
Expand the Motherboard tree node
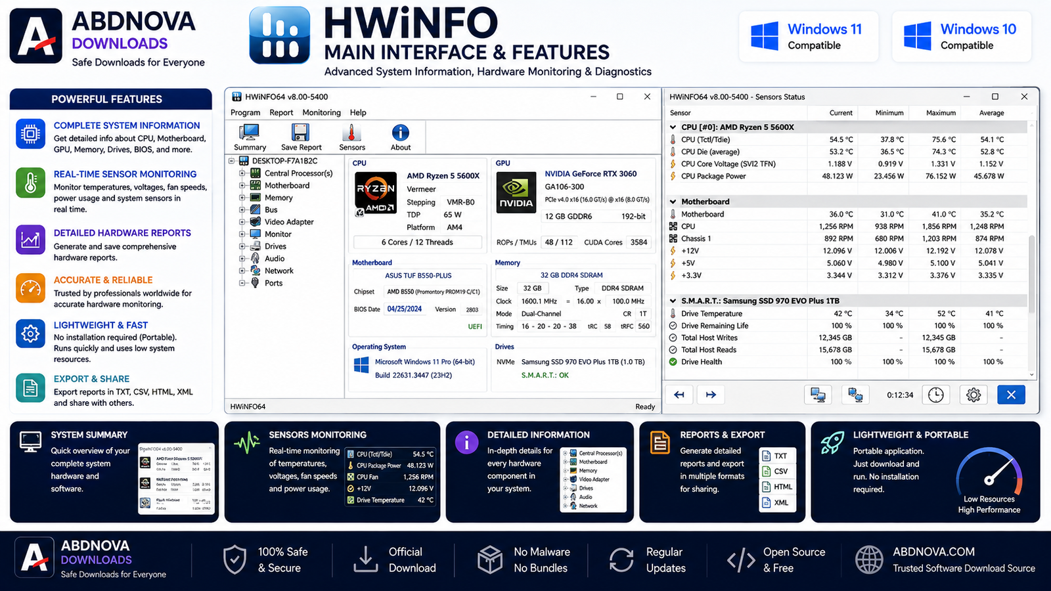click(x=242, y=185)
